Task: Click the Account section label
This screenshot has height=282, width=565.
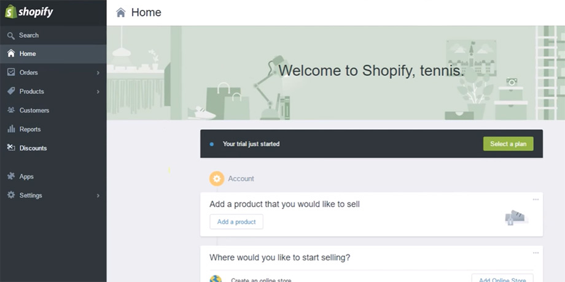Action: tap(241, 178)
